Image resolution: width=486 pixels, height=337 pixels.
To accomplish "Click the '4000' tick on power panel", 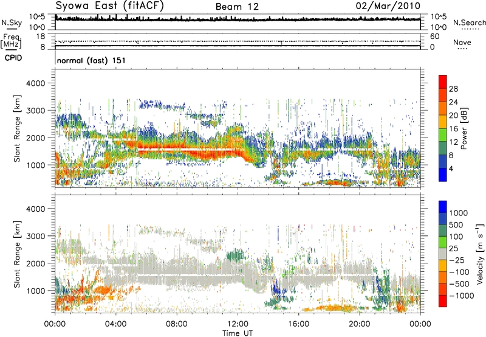I will click(x=35, y=83).
